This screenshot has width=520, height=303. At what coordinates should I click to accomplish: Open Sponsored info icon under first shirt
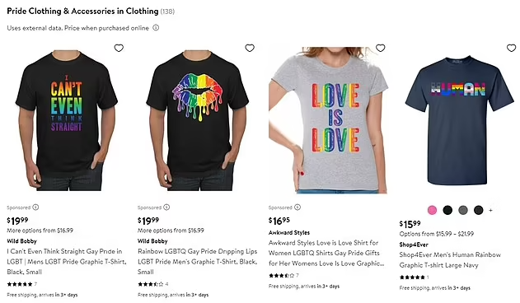[x=35, y=207]
